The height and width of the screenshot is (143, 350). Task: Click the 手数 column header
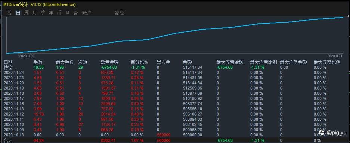point(38,62)
